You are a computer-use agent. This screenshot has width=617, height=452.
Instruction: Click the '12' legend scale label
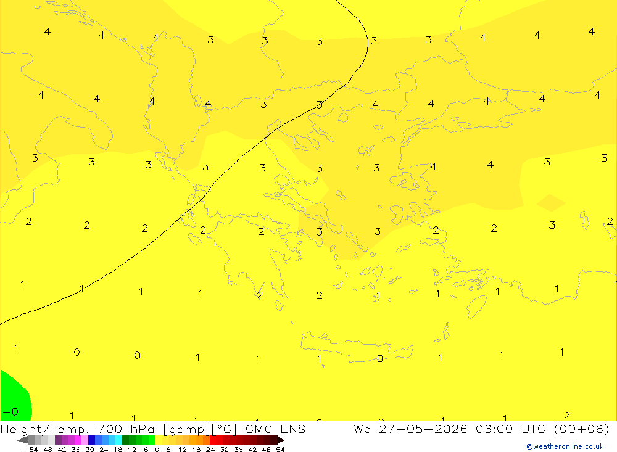pyautogui.click(x=182, y=450)
